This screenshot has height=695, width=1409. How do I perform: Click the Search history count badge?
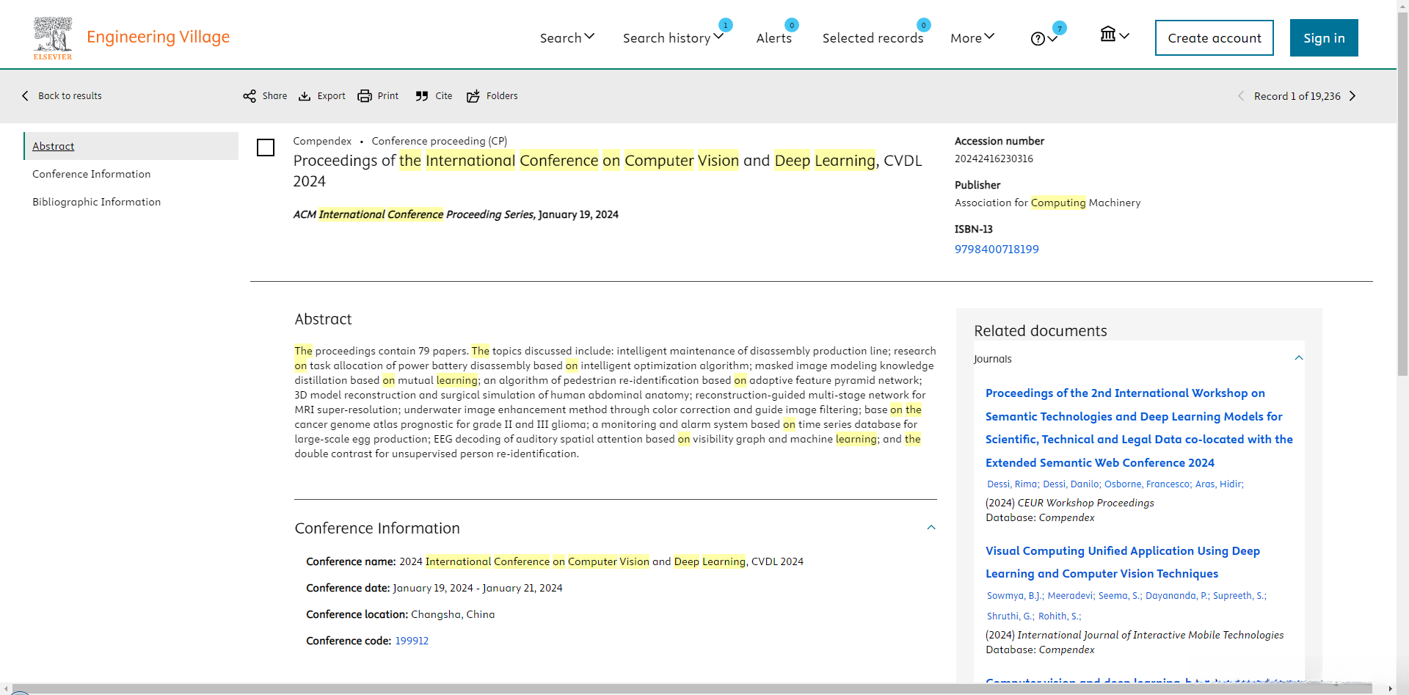[x=726, y=25]
